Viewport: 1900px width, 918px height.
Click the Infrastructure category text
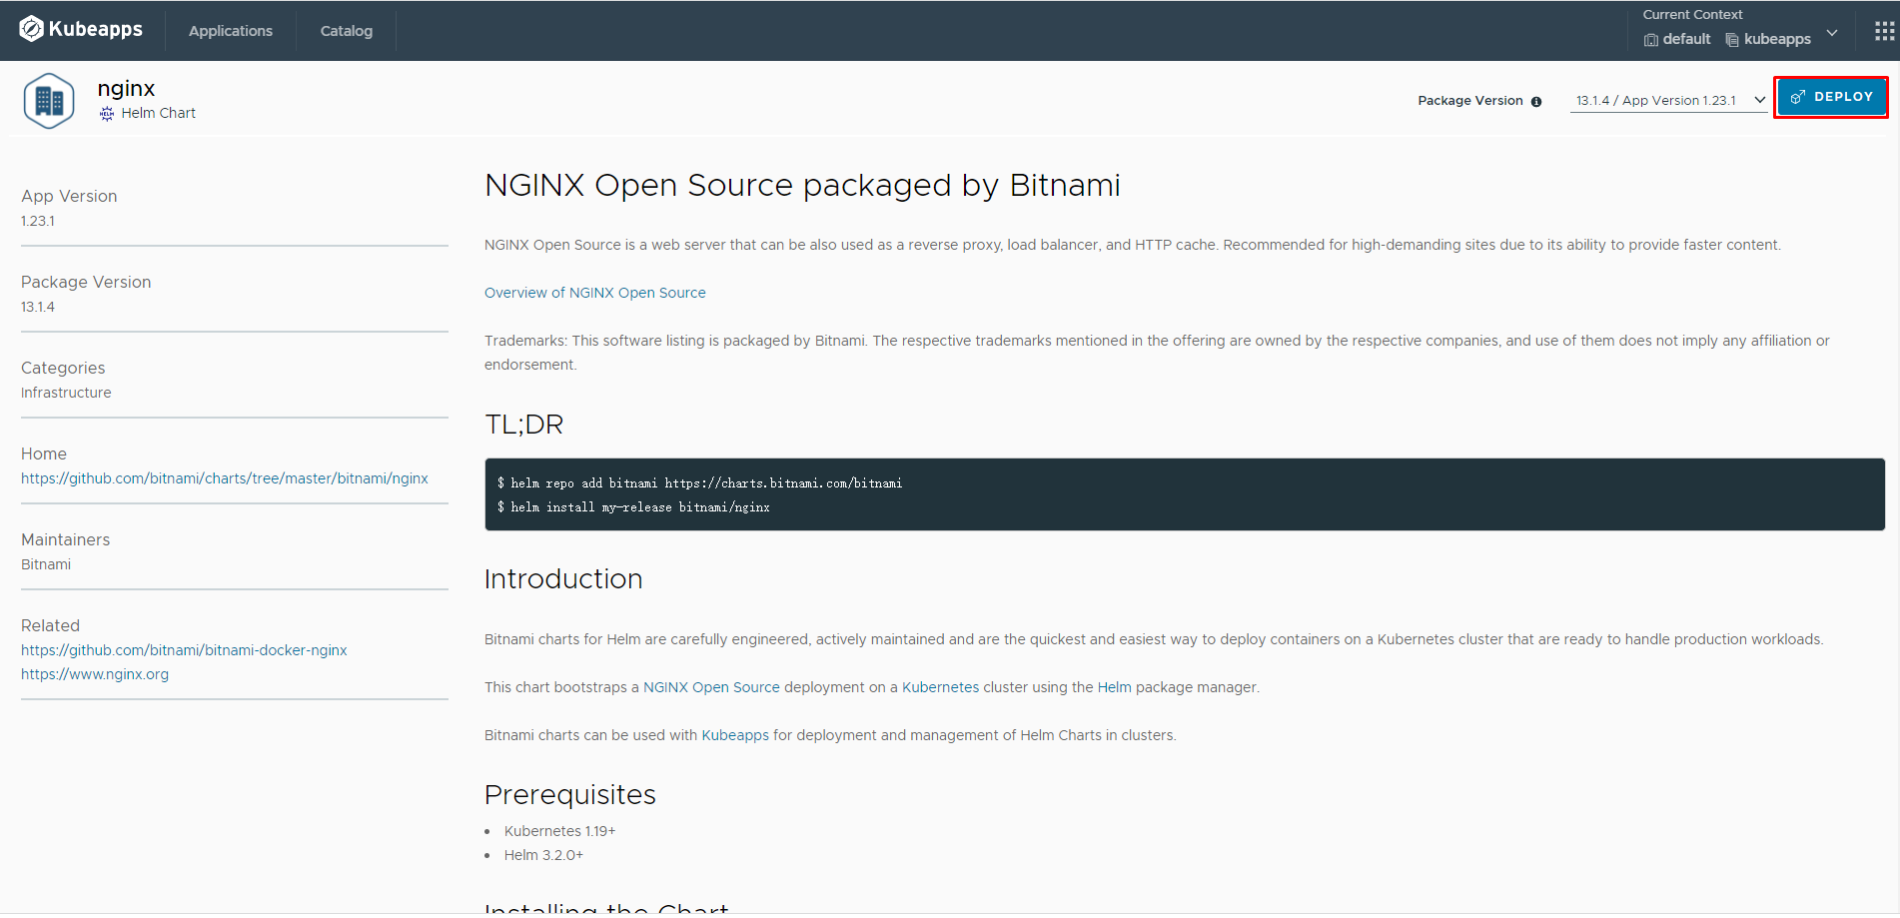tap(66, 393)
